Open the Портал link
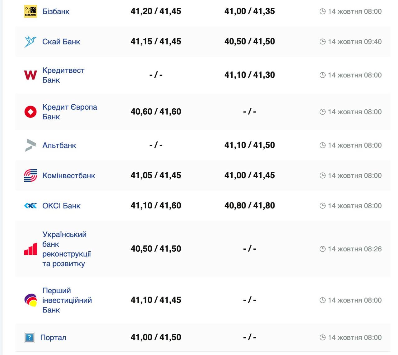The image size is (398, 355). pyautogui.click(x=53, y=337)
